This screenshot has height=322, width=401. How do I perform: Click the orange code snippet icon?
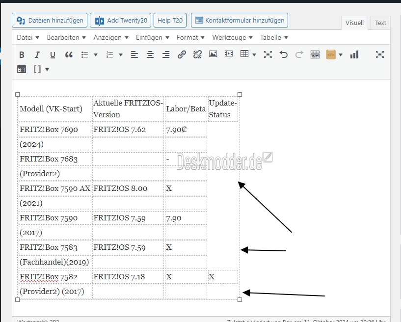pyautogui.click(x=331, y=54)
